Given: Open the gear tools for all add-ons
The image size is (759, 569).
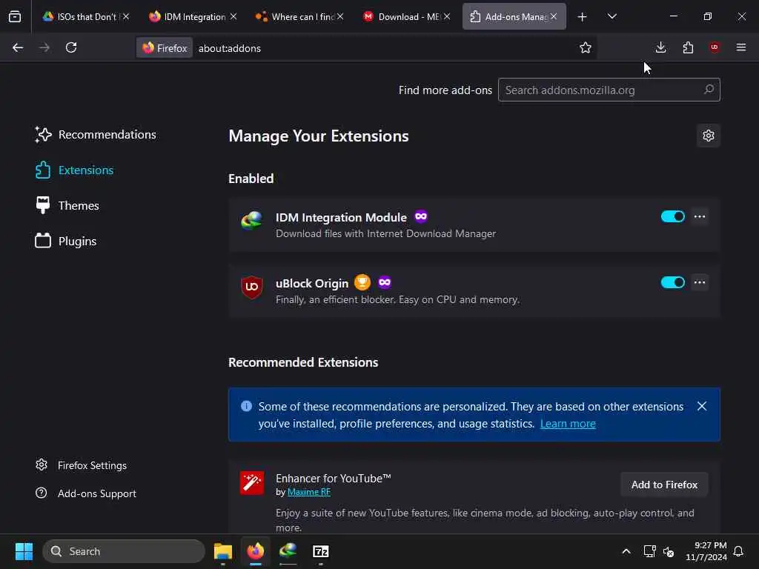Looking at the screenshot, I should 708,136.
